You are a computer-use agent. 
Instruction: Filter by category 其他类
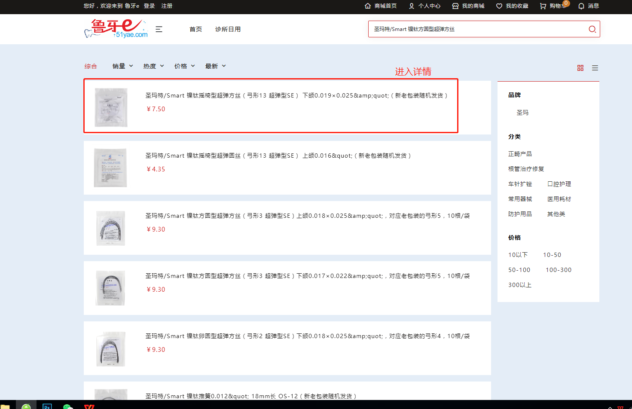coord(556,214)
